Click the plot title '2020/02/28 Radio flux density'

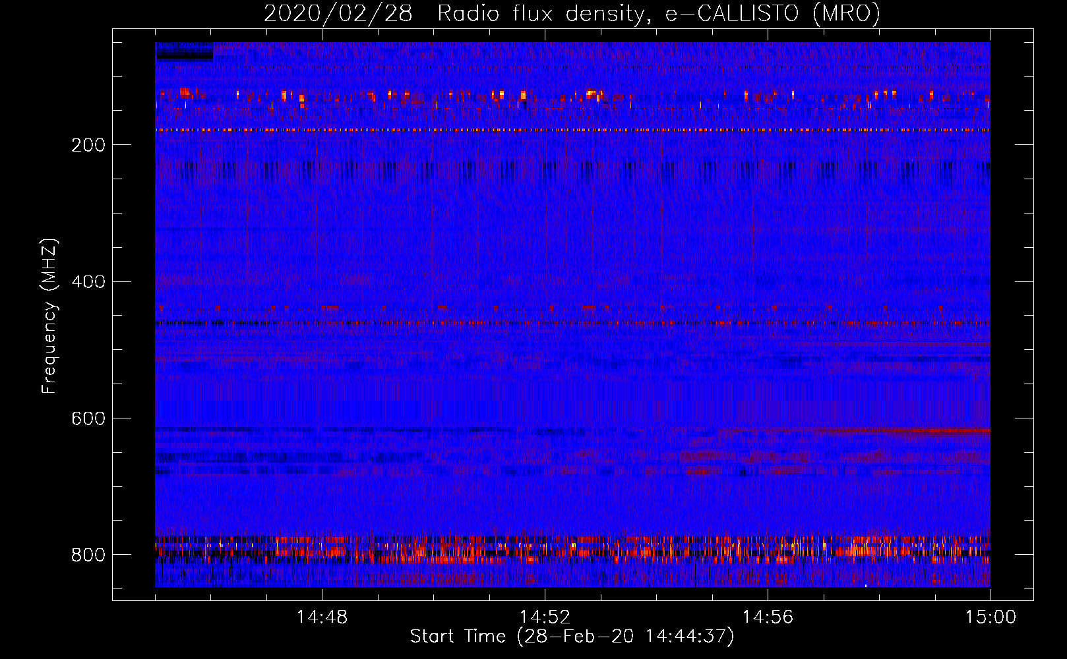454,13
